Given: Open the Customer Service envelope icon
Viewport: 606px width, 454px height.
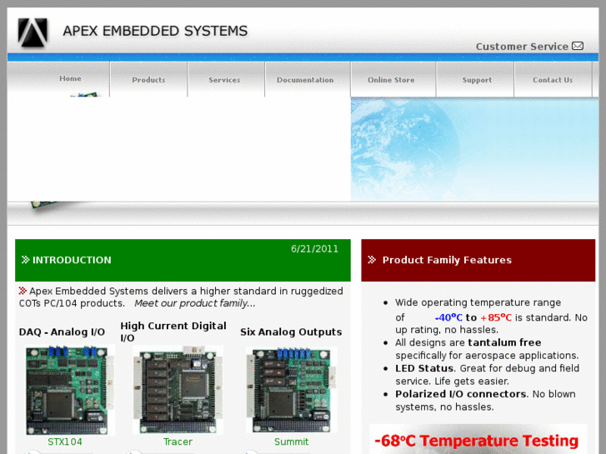Looking at the screenshot, I should pyautogui.click(x=578, y=46).
